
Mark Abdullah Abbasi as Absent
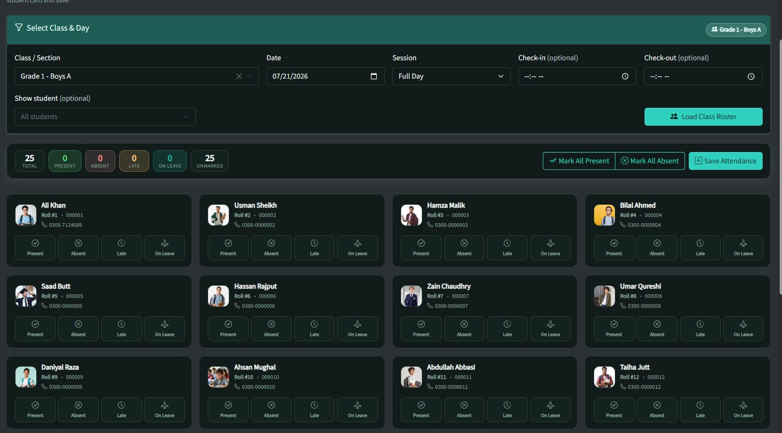coord(464,409)
